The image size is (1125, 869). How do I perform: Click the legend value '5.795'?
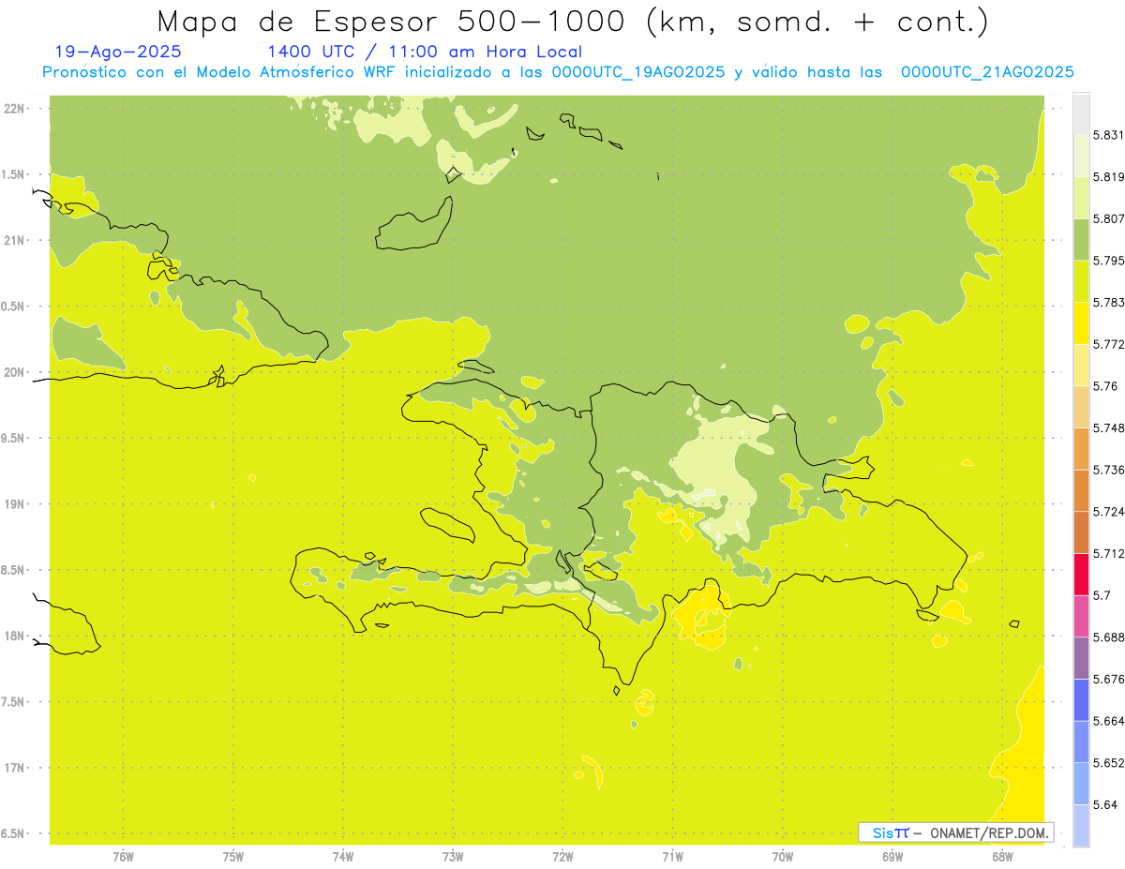click(x=1108, y=261)
